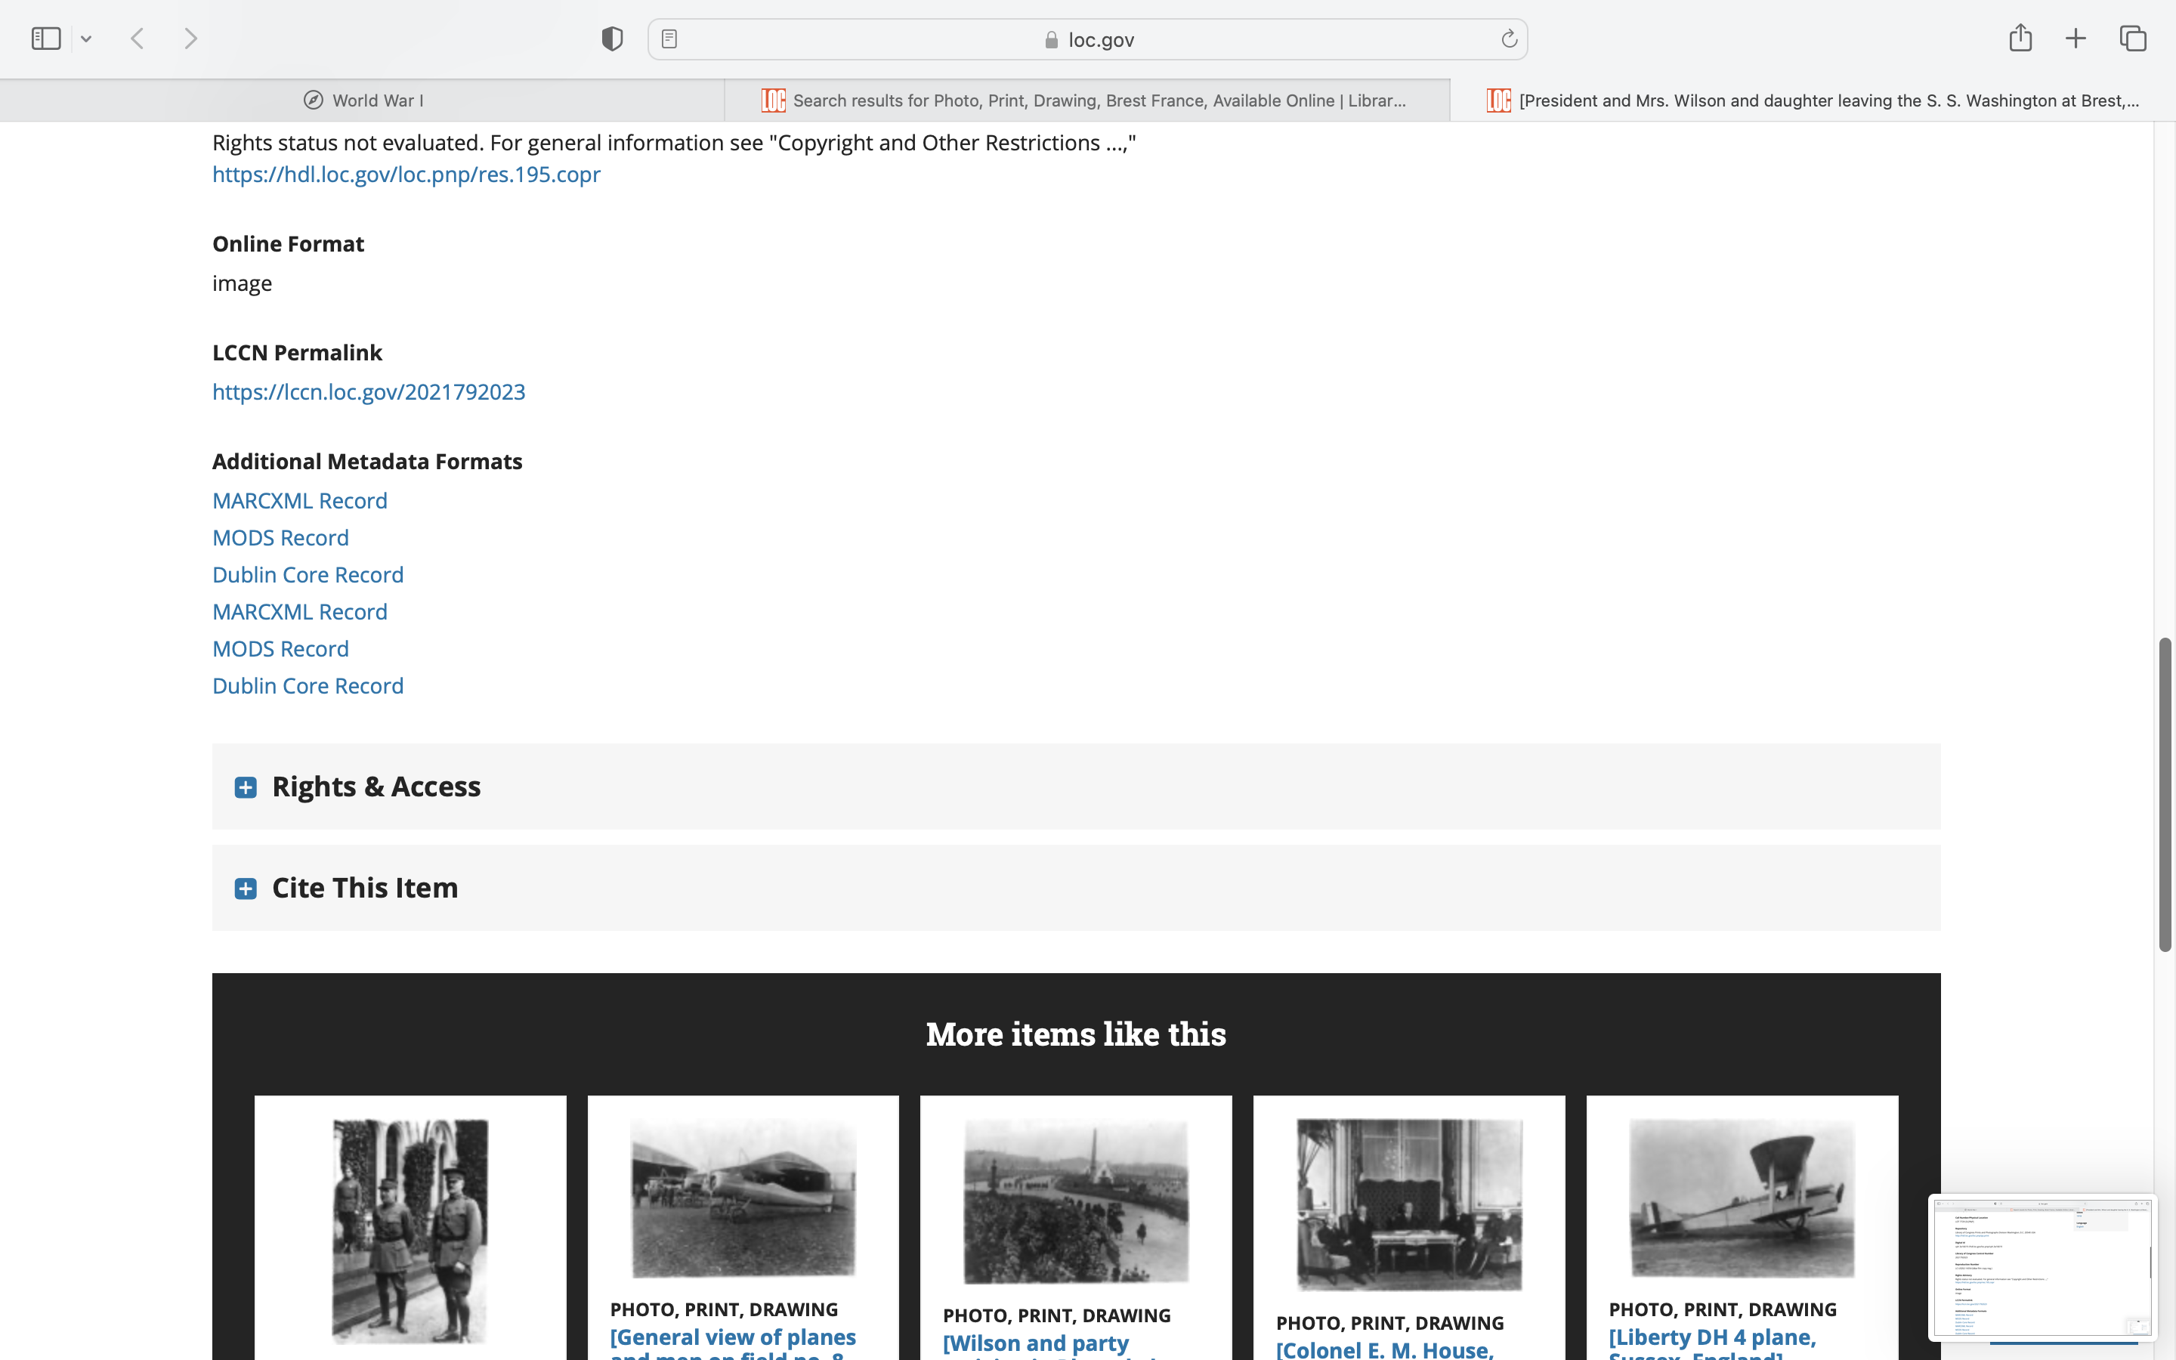Viewport: 2176px width, 1360px height.
Task: Go back with the back arrow
Action: pyautogui.click(x=138, y=39)
